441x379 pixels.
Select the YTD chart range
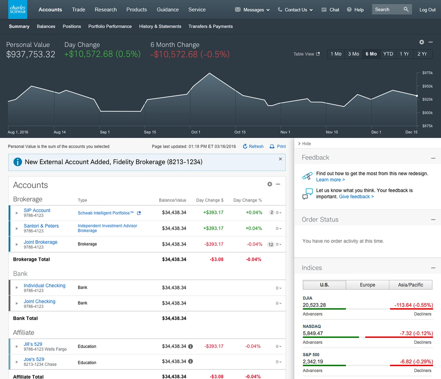coord(388,54)
